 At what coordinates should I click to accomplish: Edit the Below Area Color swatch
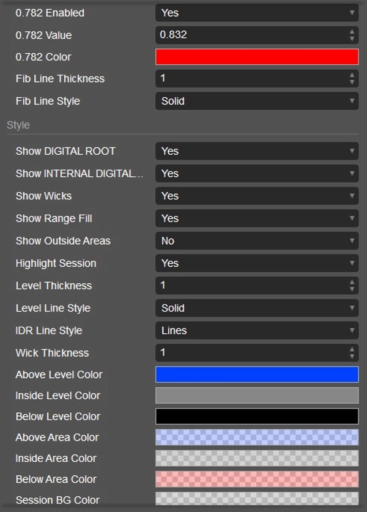point(257,479)
